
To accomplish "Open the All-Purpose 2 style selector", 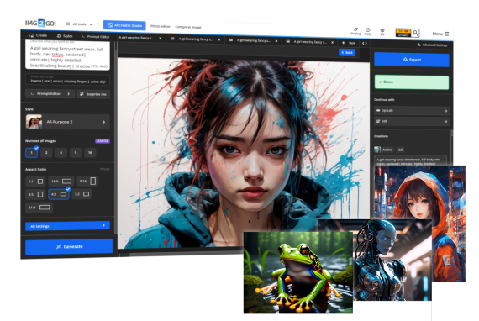I will coord(67,122).
